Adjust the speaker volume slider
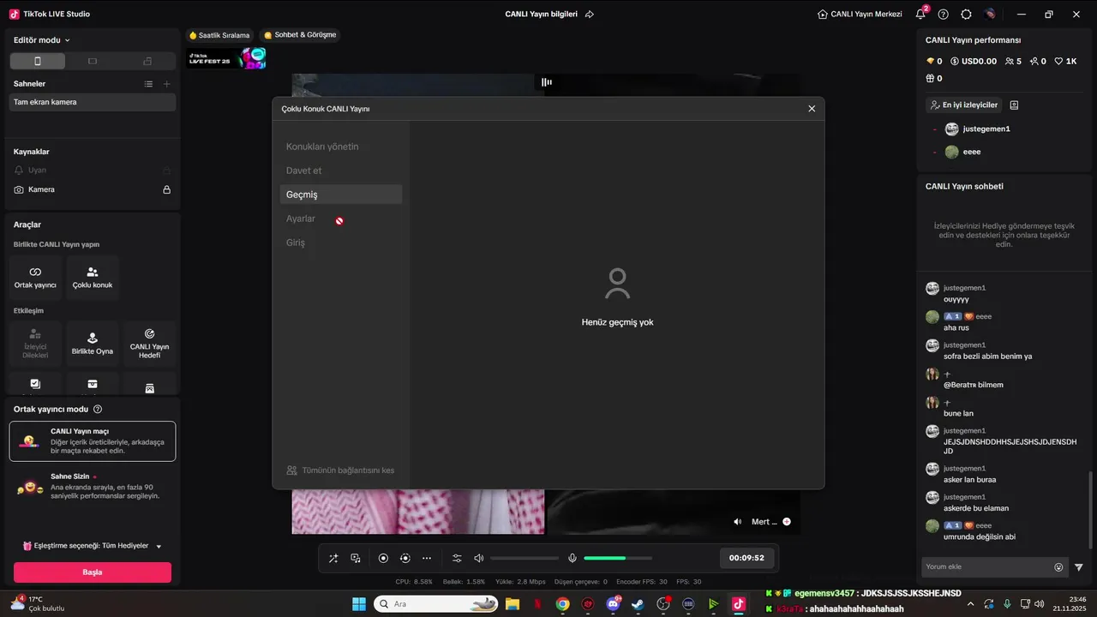Screen dimensions: 1097x617 click(x=525, y=558)
